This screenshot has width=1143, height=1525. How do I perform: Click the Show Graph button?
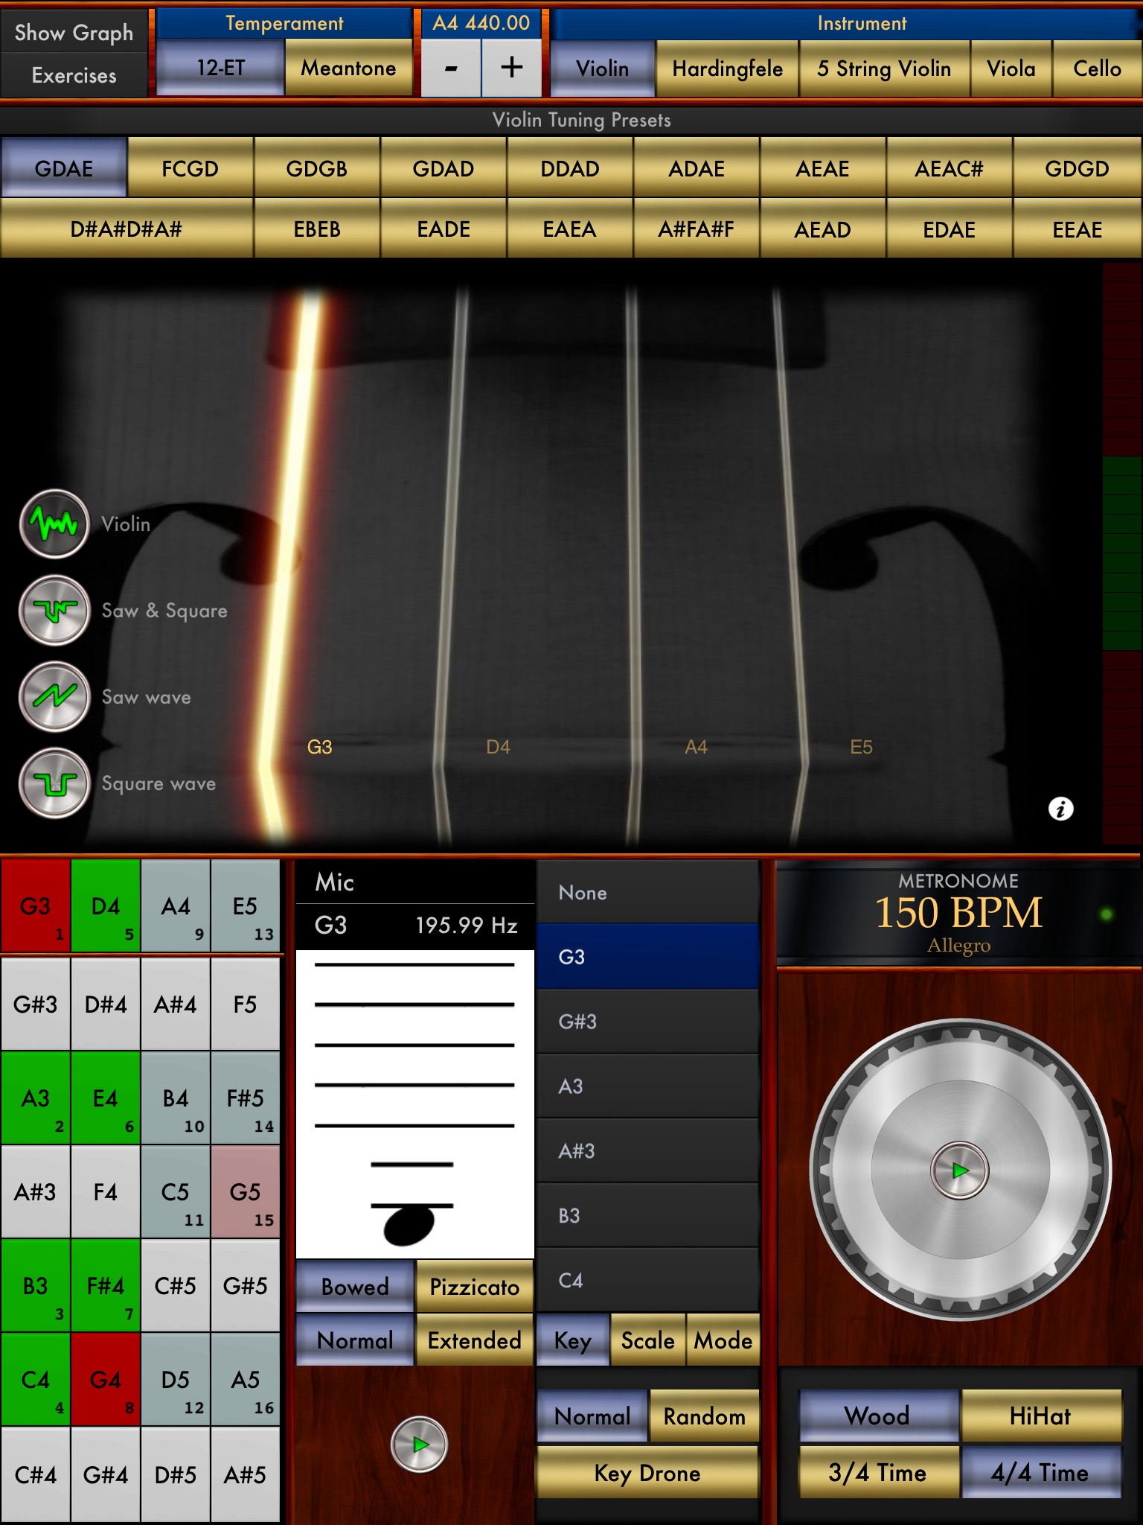point(74,33)
